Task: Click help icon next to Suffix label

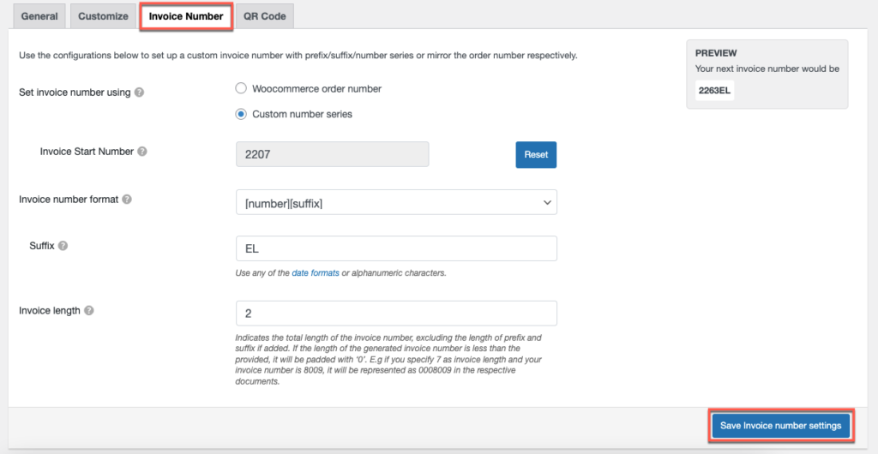Action: point(63,246)
